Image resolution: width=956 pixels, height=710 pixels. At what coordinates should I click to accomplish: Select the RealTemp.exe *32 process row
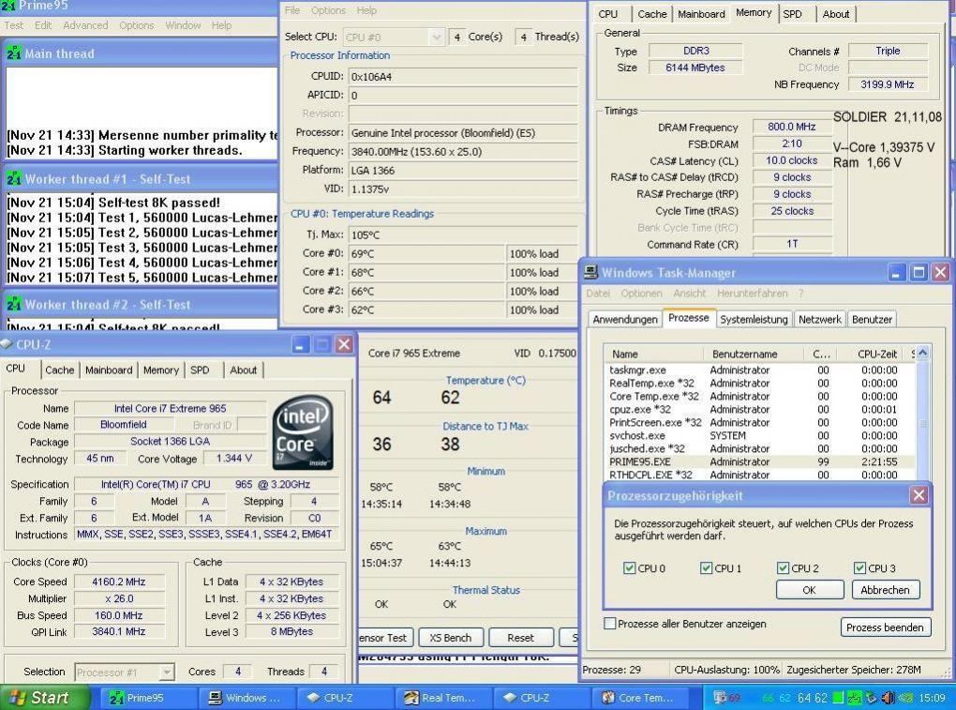pos(759,383)
